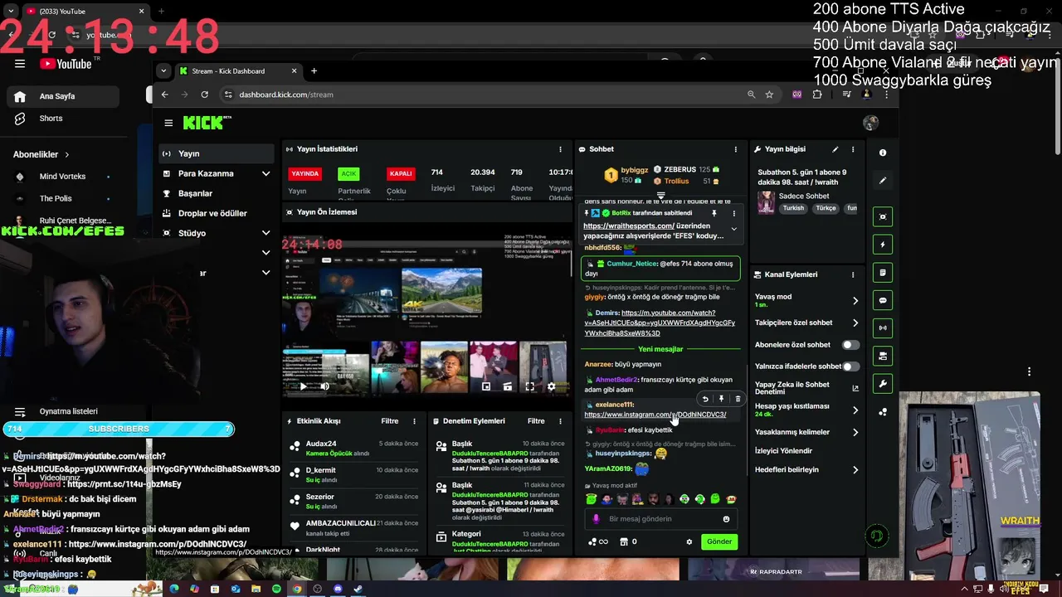Reload the Kick dashboard page

[x=204, y=95]
